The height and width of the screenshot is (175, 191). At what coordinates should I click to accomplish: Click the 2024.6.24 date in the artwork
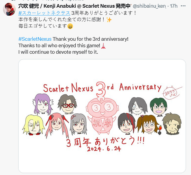pyautogui.click(x=104, y=149)
